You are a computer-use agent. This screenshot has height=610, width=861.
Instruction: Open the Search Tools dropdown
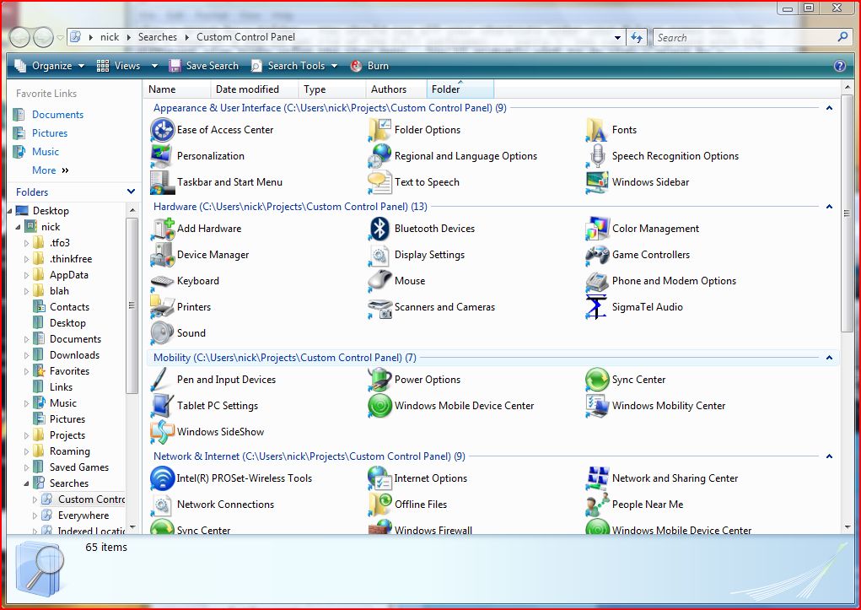coord(293,66)
